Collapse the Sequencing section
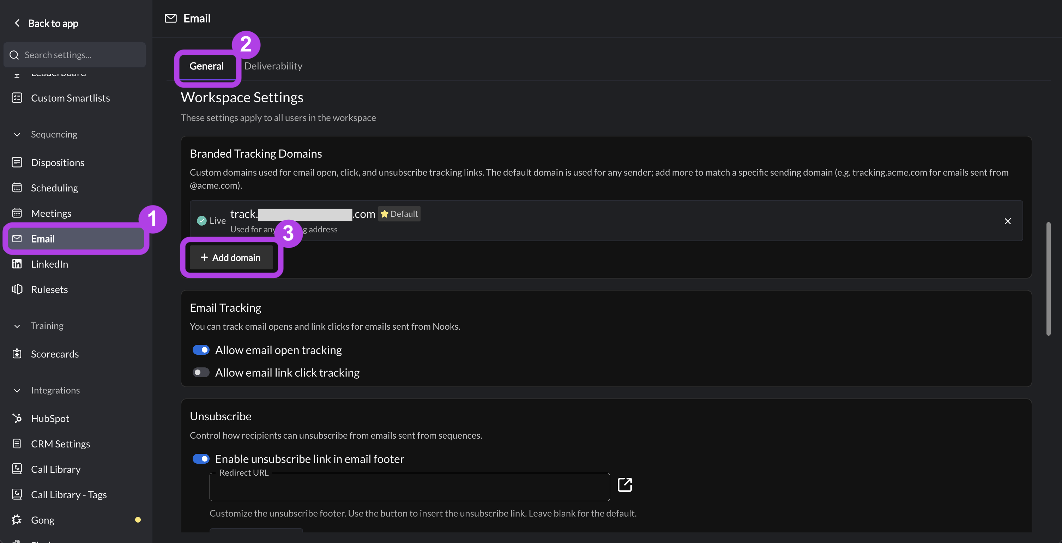This screenshot has width=1062, height=543. (x=17, y=134)
